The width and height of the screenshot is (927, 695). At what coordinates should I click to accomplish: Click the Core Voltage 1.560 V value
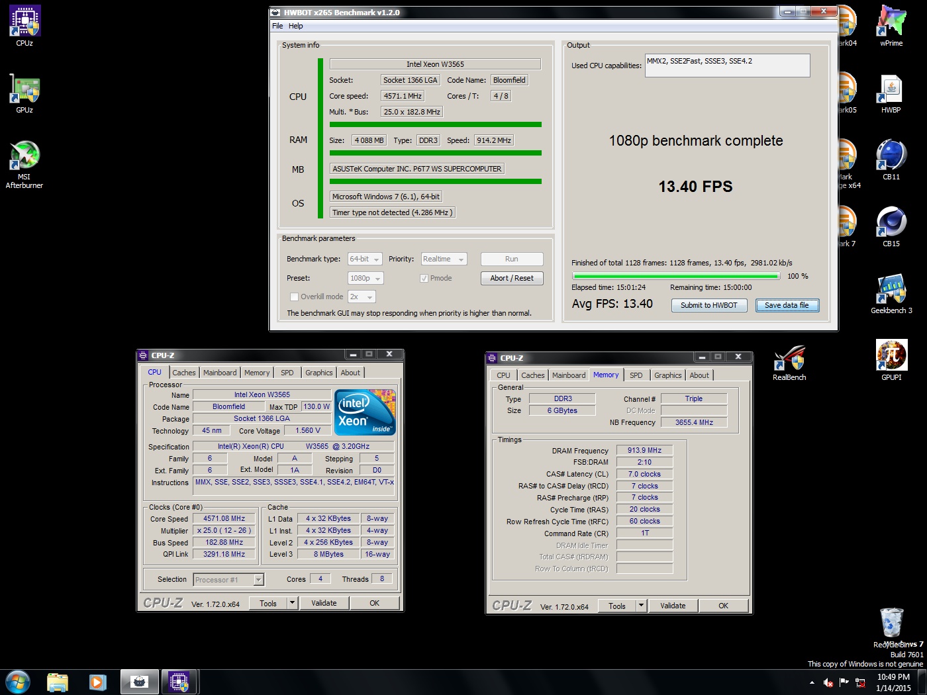pos(308,430)
